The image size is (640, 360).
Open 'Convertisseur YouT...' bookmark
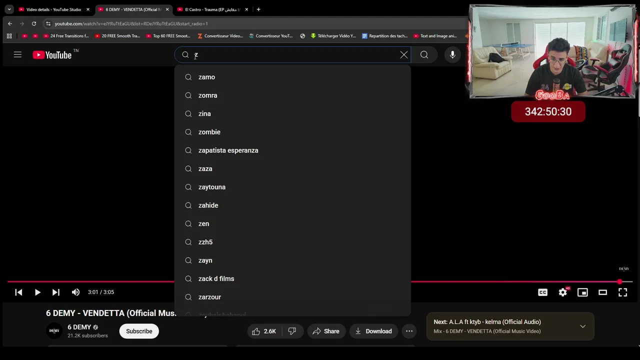coord(270,36)
